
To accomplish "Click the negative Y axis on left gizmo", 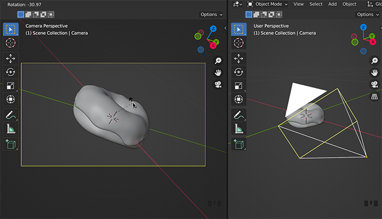I will 198,36.
